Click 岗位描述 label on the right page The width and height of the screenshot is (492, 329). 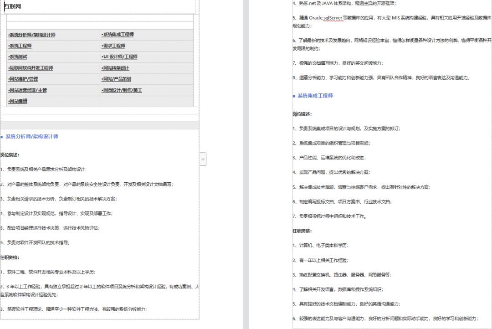point(302,114)
